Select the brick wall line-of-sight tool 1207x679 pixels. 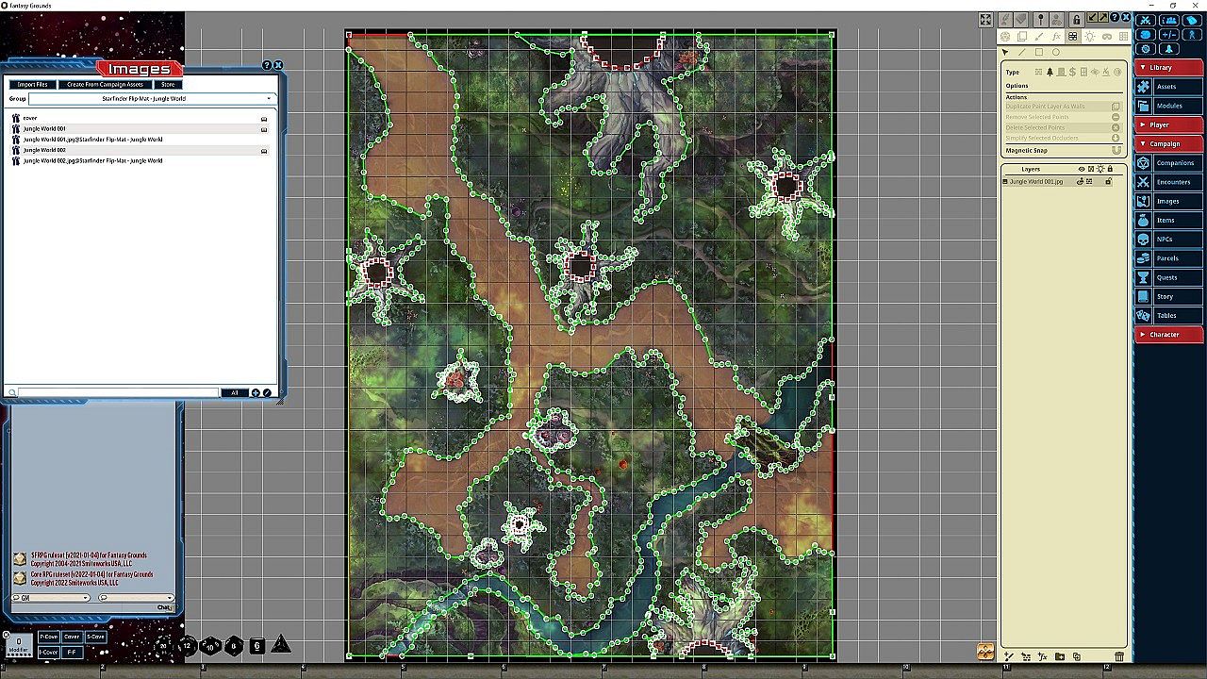click(1073, 37)
